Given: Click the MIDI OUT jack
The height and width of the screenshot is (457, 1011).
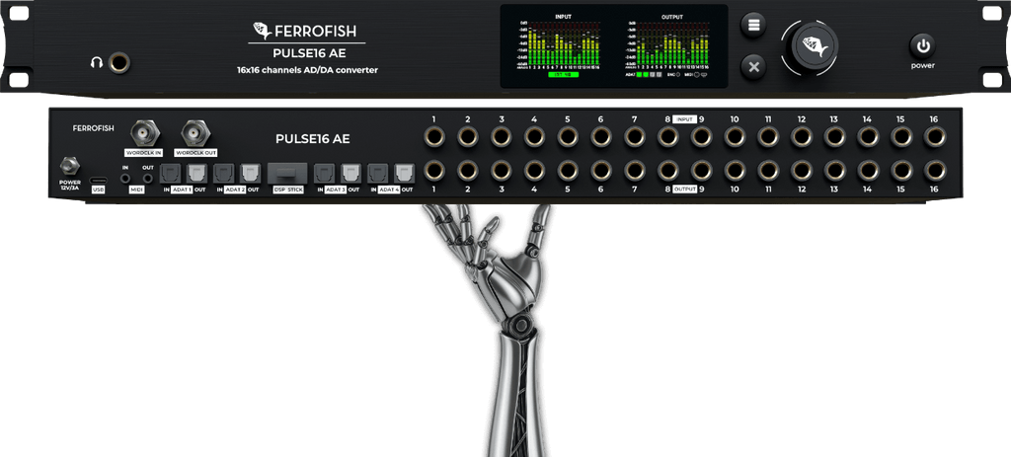Looking at the screenshot, I should pos(147,179).
